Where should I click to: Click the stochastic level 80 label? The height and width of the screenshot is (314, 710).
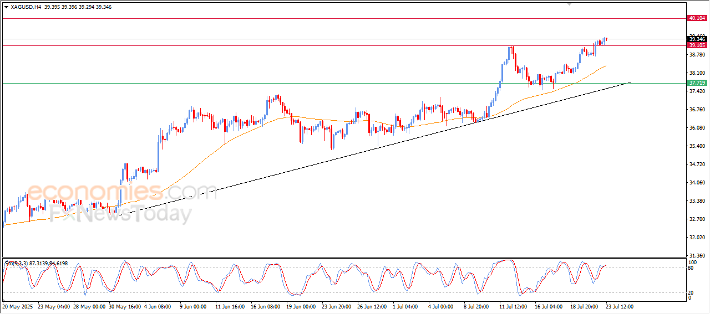pyautogui.click(x=691, y=268)
